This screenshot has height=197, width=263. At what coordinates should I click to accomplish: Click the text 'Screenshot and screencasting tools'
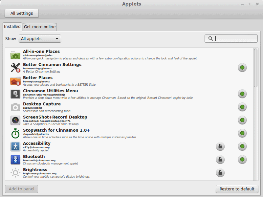(47, 111)
